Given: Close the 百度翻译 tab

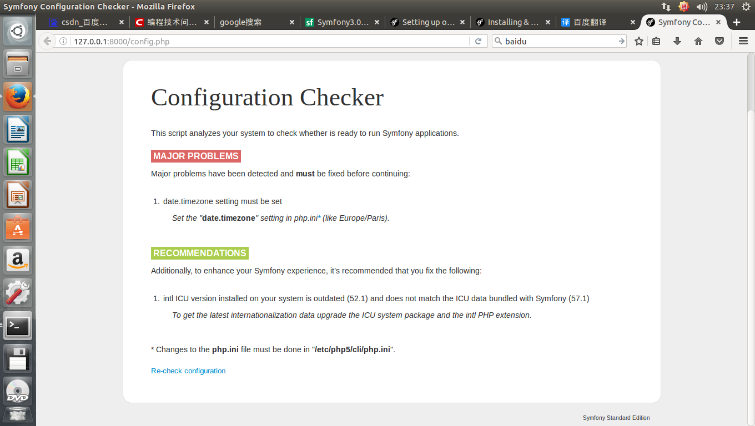Looking at the screenshot, I should [632, 22].
